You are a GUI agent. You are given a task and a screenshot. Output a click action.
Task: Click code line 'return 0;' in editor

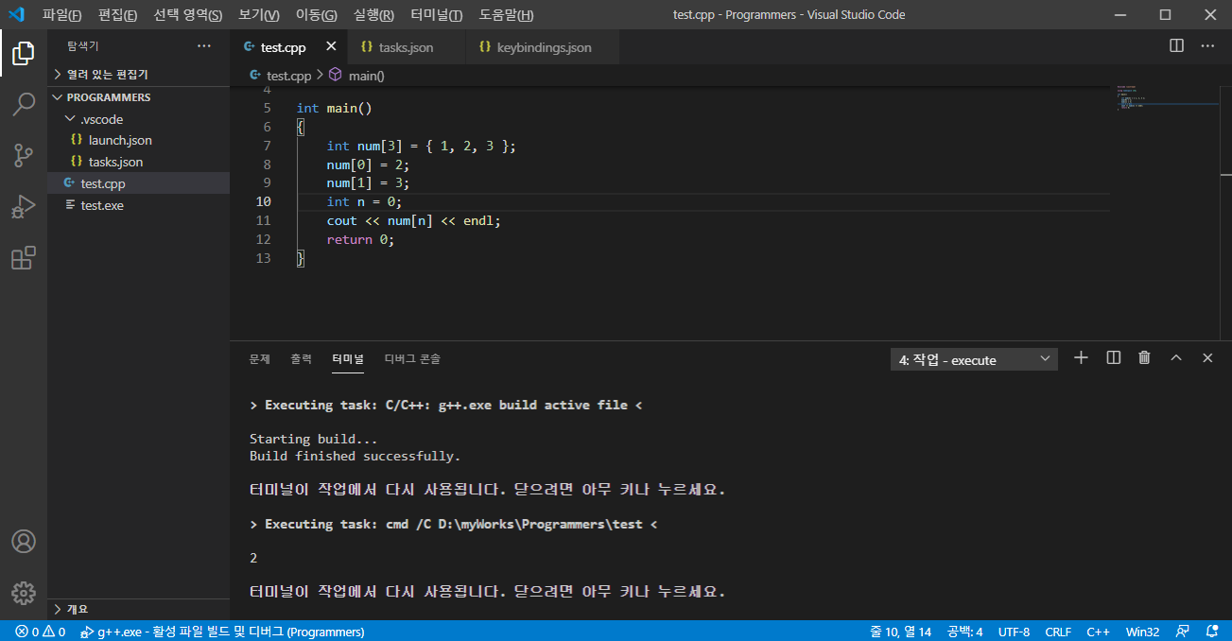360,239
